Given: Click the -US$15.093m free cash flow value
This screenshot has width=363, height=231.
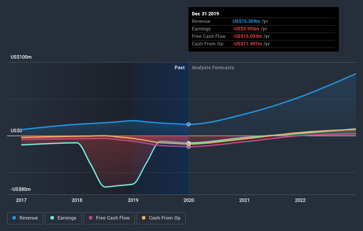Looking at the screenshot, I should pos(247,36).
